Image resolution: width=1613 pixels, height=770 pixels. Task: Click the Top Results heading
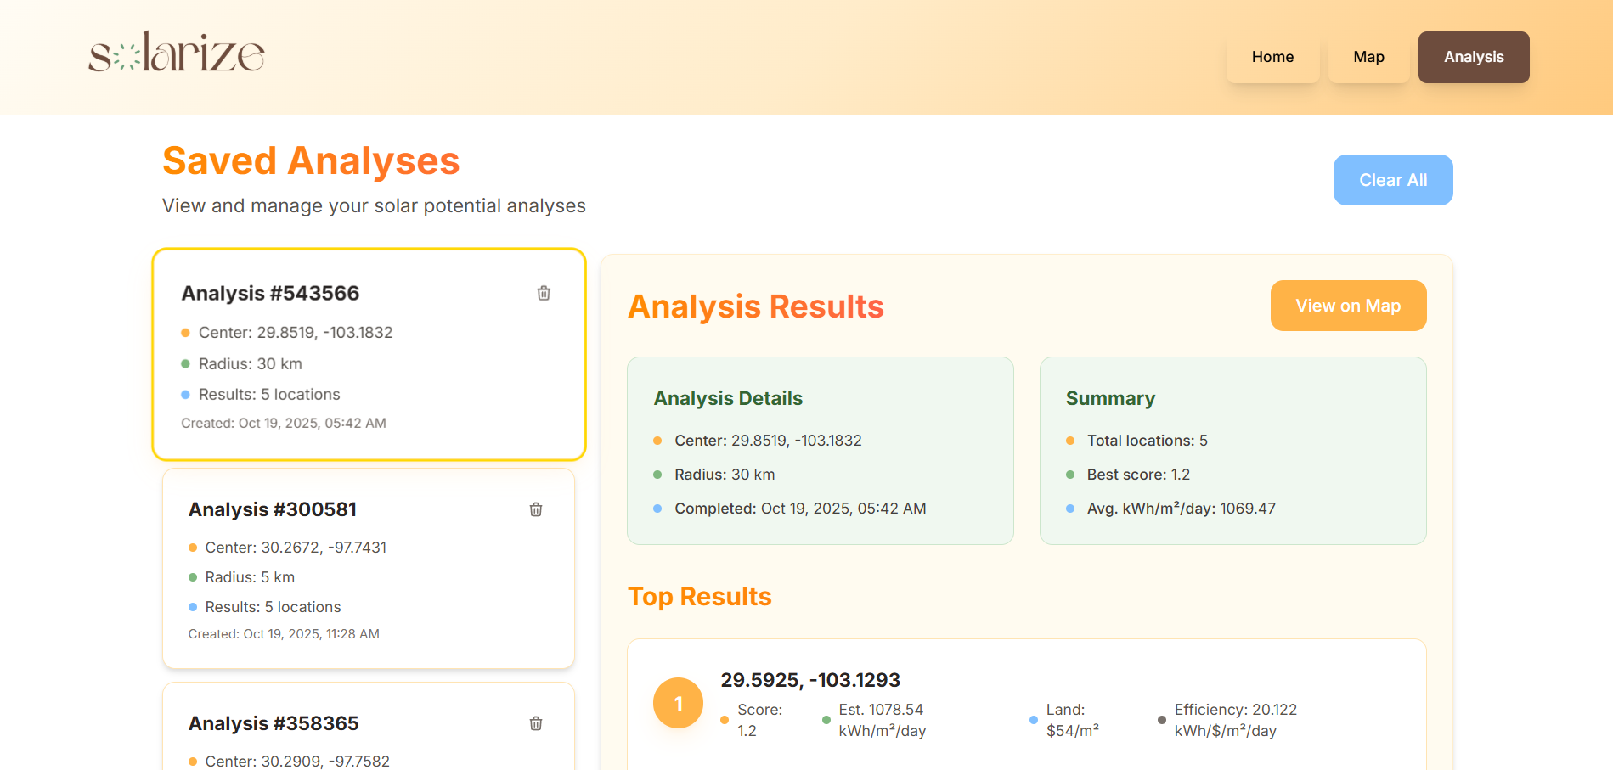click(x=700, y=597)
